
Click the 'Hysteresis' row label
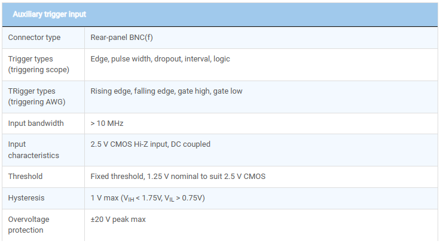click(26, 197)
